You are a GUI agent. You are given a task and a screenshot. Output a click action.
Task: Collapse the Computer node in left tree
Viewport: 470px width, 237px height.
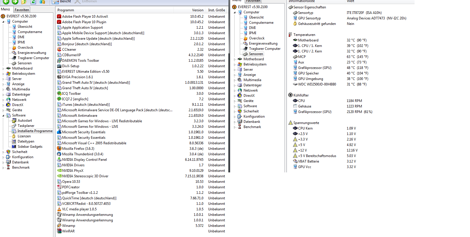click(x=3, y=22)
